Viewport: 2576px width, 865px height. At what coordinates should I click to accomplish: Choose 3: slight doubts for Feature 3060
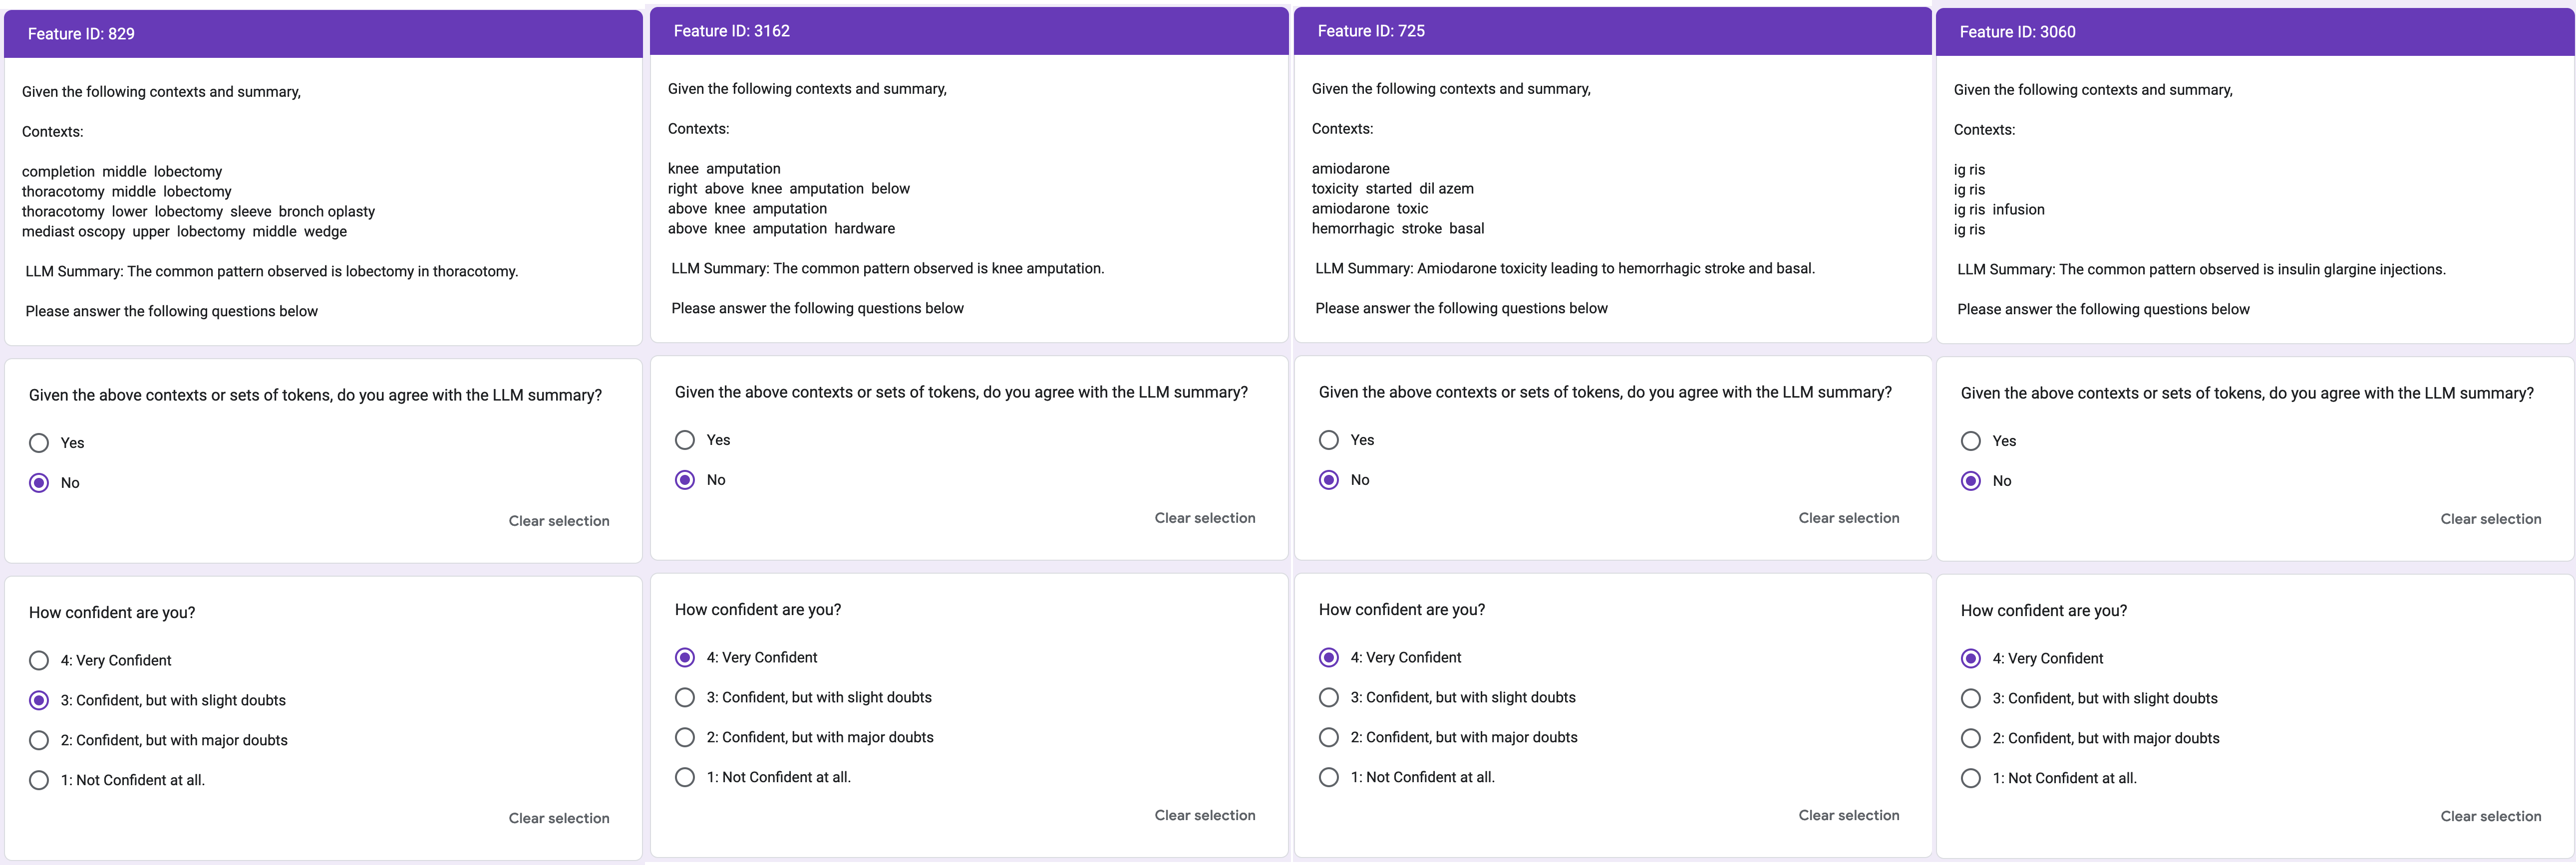(1971, 698)
